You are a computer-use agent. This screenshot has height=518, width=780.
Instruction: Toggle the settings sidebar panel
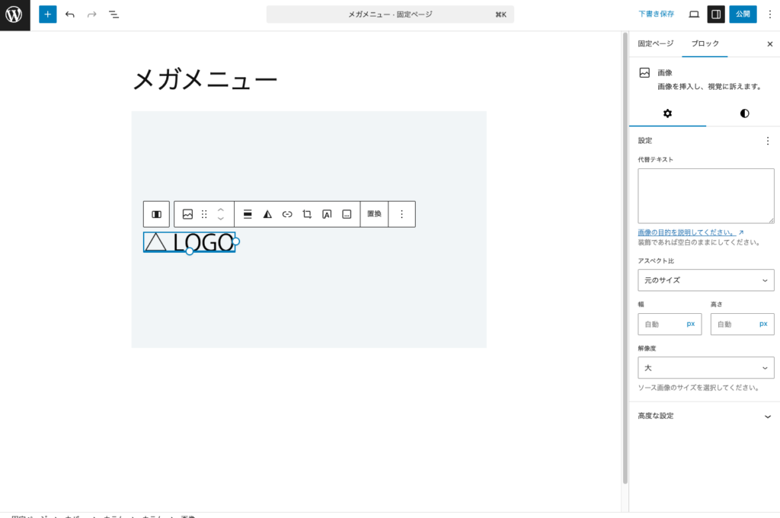point(717,14)
